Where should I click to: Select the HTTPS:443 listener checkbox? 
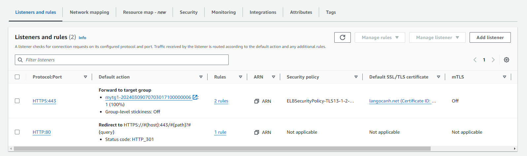click(17, 101)
